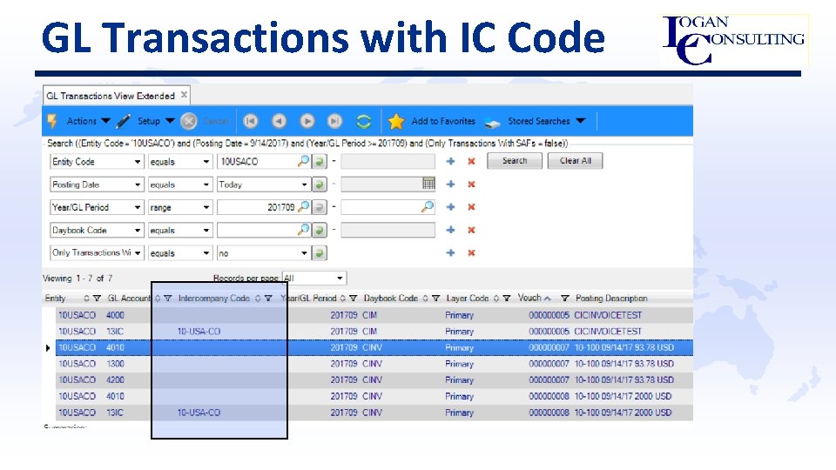Go to next record page
The height and width of the screenshot is (470, 836).
tap(307, 122)
